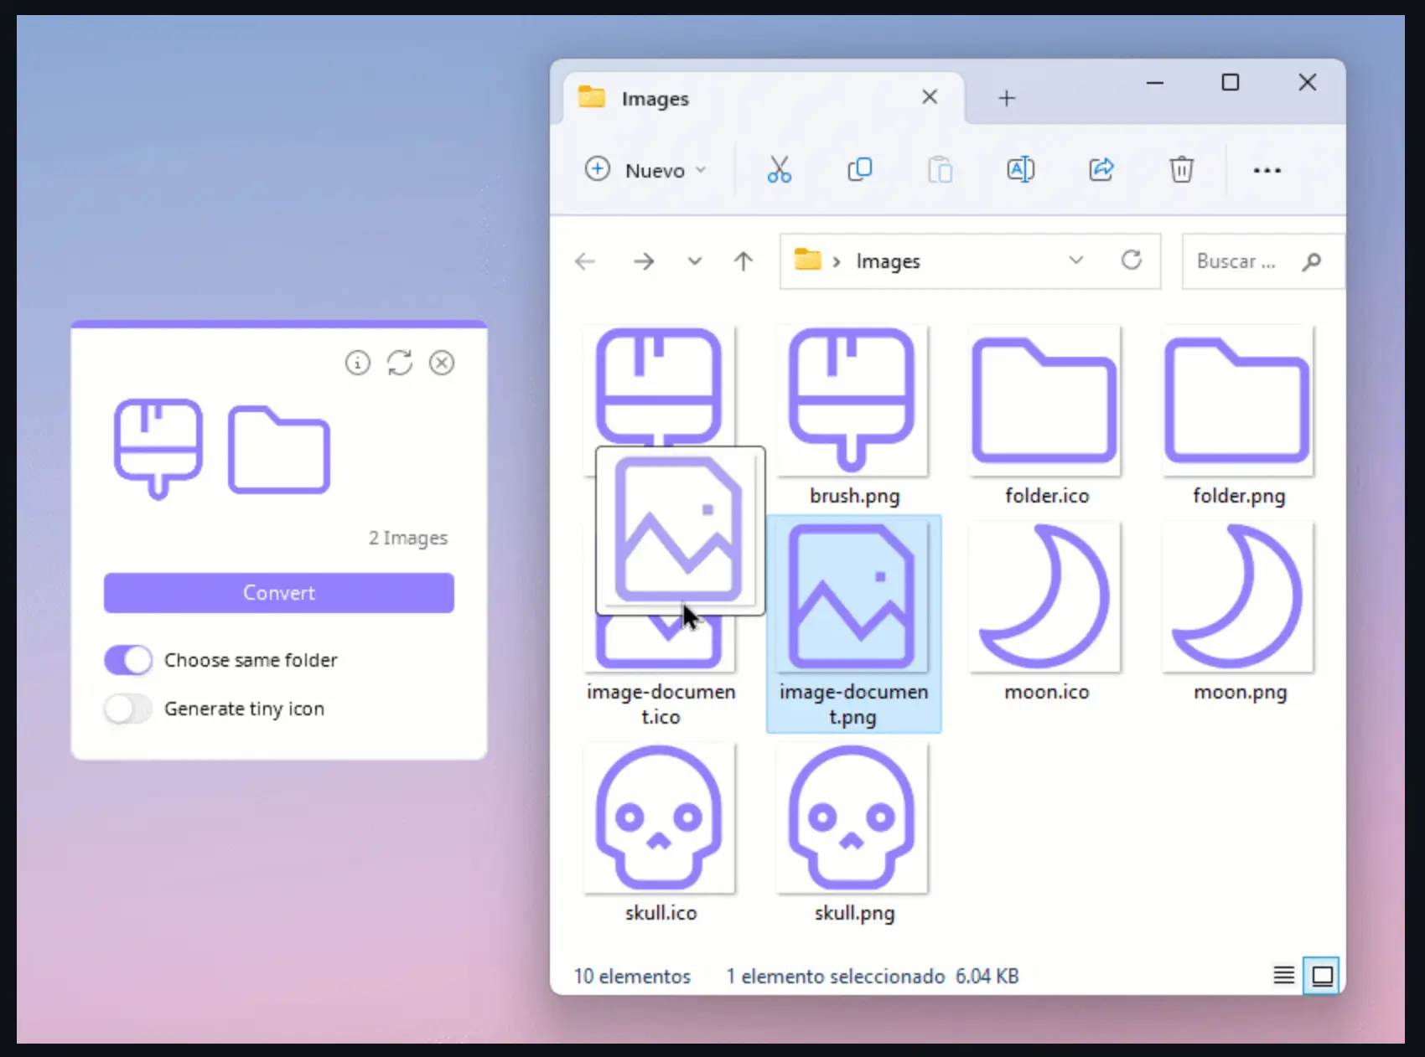Screen dimensions: 1425x1057
Task: Select the skull.png file
Action: pyautogui.click(x=854, y=834)
